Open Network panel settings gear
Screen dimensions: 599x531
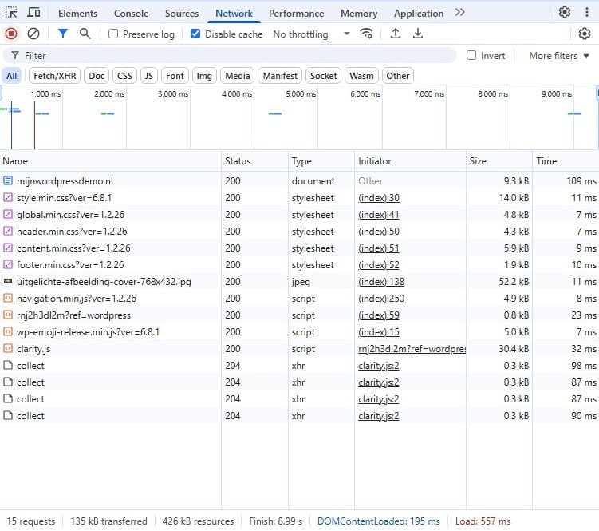pos(585,34)
